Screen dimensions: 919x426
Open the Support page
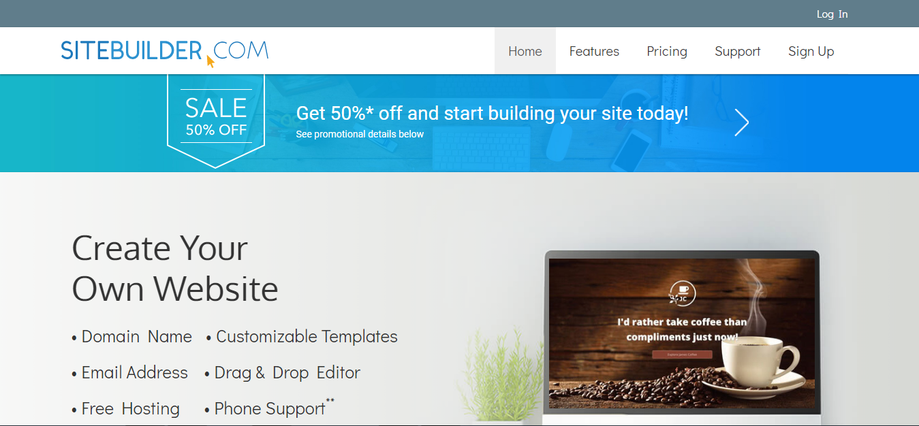point(738,51)
